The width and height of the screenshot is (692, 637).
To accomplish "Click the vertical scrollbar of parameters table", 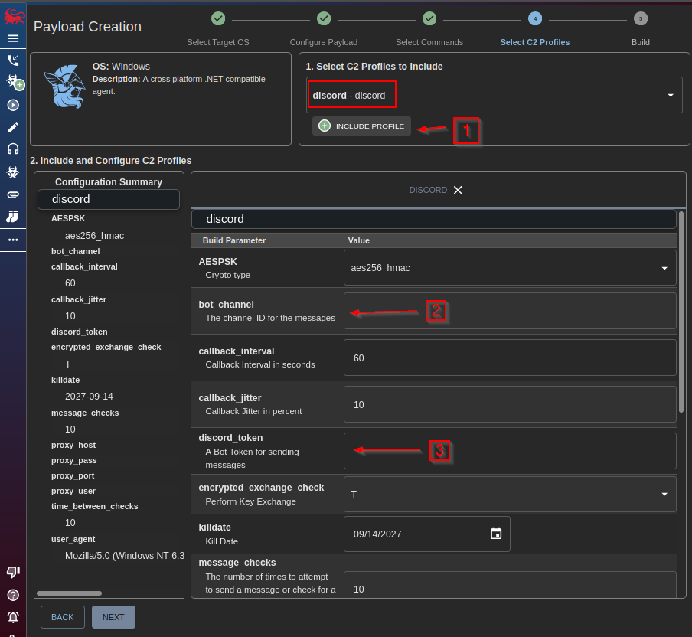I will 681,312.
